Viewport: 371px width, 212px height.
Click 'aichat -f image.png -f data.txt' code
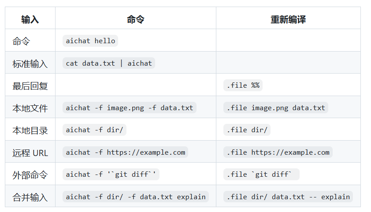(x=130, y=108)
